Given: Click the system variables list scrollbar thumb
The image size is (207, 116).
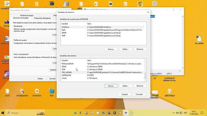Looking at the screenshot, I should (145, 76).
